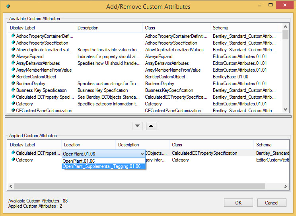This screenshot has height=216, width=296.
Task: Click the icon next to CEContentPaneCustomization
Action: [x=13, y=111]
